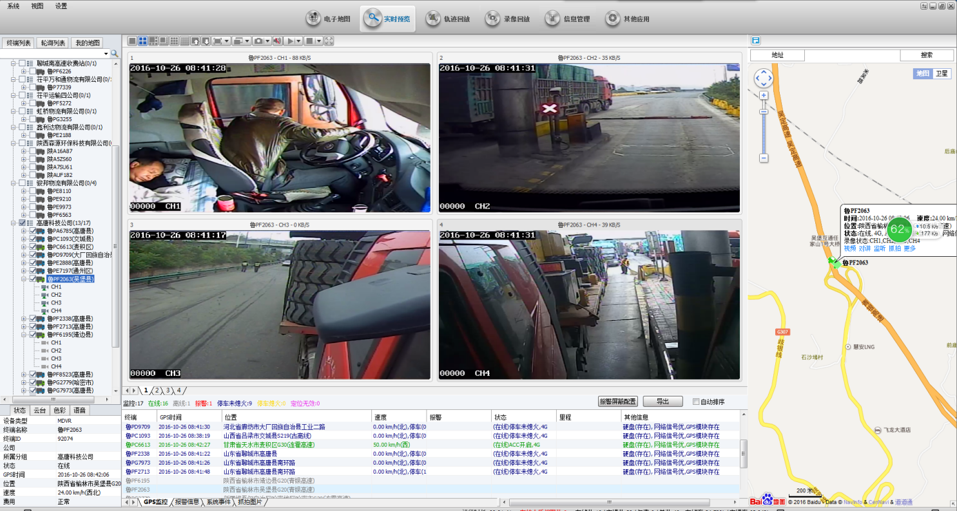This screenshot has width=957, height=511.
Task: Click the stacked windows stream icon
Action: (x=238, y=41)
